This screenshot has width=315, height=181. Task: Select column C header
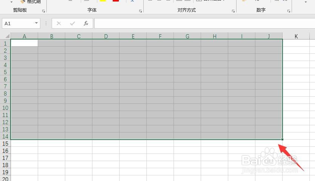[x=79, y=36]
